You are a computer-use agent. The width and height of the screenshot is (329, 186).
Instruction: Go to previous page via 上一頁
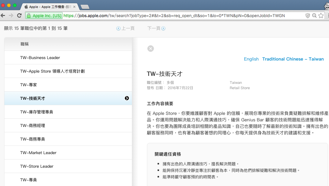(126, 28)
